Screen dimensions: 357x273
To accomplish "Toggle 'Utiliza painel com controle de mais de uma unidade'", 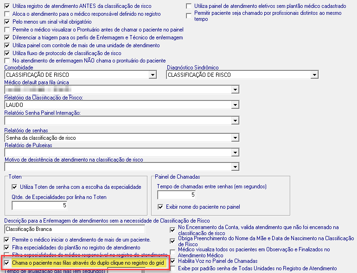I will (7, 45).
